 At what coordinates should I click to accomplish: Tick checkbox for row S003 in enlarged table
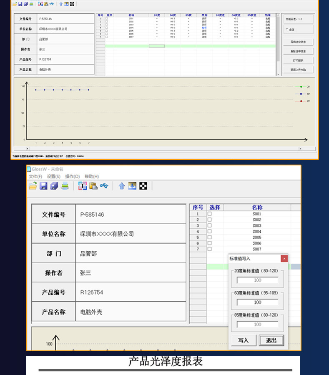pyautogui.click(x=210, y=225)
